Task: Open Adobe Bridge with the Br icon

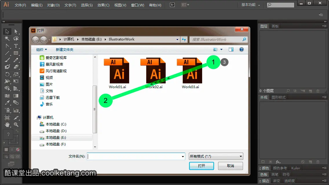Action: 172,5
